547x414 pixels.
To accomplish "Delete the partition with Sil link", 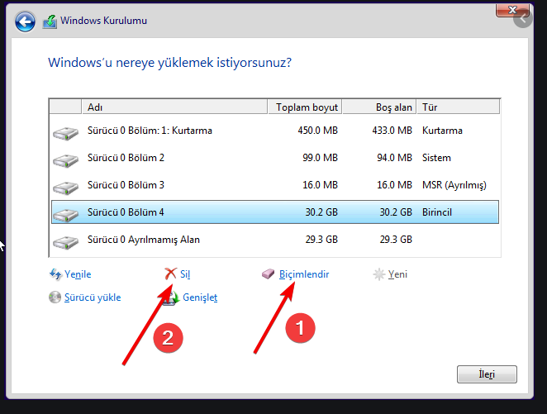I will [x=185, y=274].
